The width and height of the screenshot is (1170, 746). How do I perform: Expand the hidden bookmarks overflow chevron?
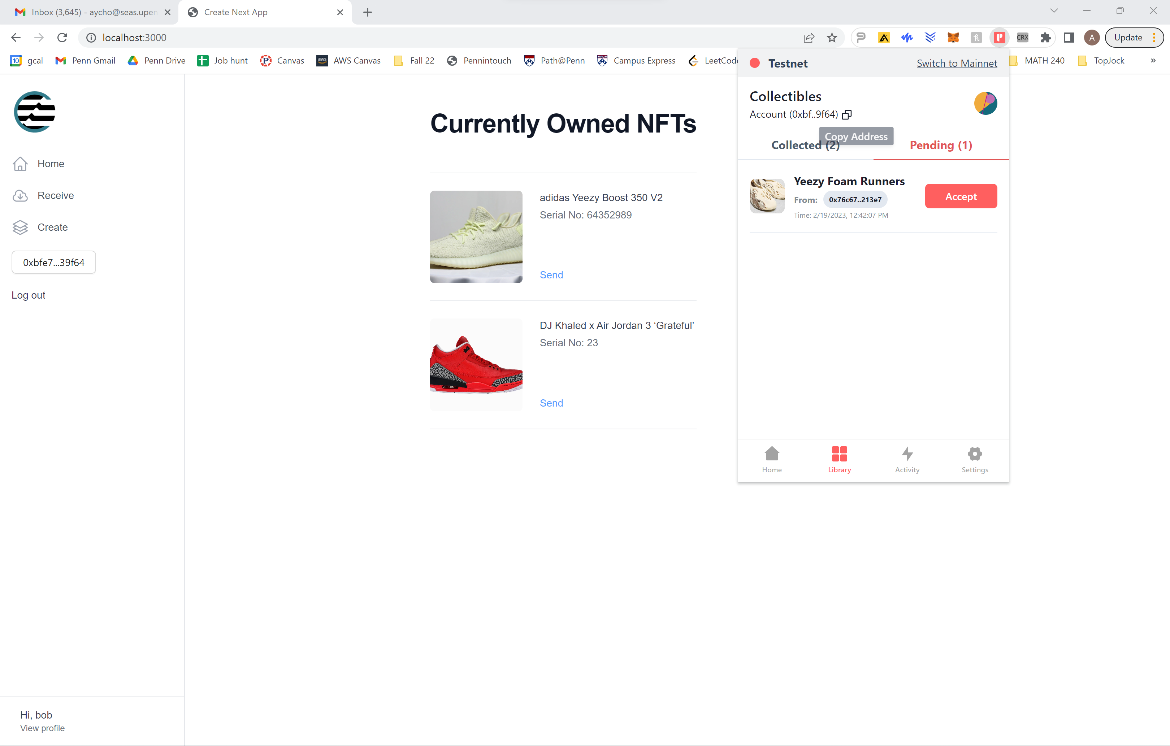1153,60
